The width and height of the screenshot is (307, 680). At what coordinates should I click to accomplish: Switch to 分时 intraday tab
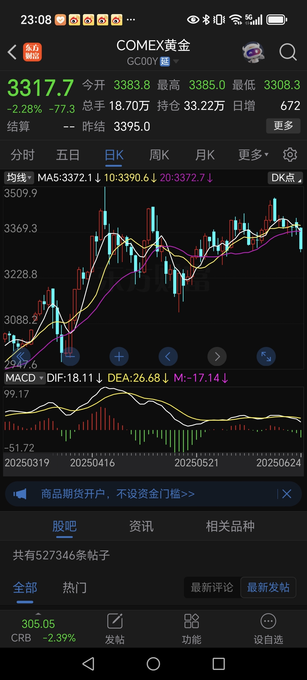[23, 155]
